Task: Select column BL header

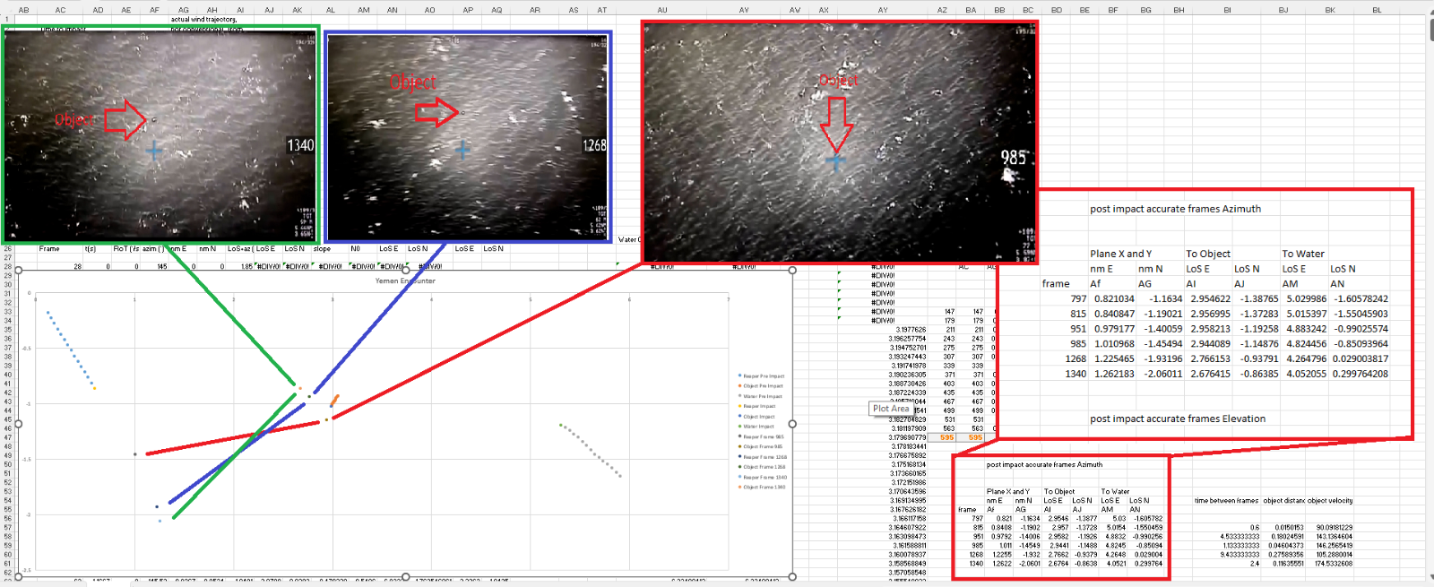Action: click(1377, 10)
